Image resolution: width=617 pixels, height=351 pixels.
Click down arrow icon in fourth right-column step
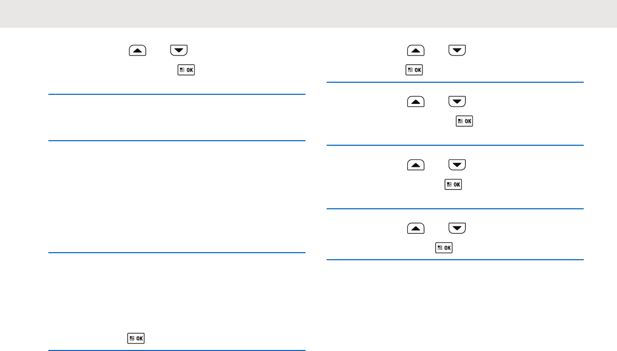(x=457, y=228)
